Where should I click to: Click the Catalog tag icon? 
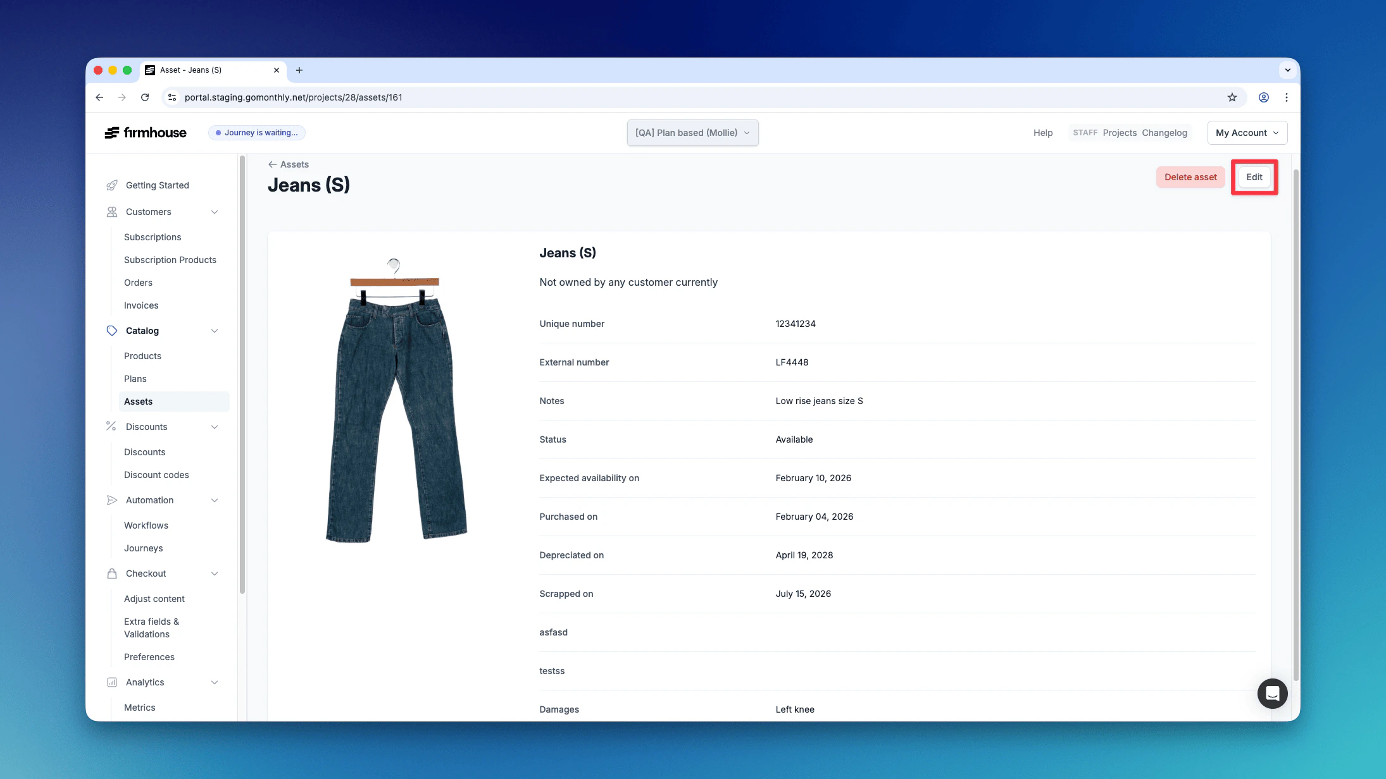click(x=112, y=331)
